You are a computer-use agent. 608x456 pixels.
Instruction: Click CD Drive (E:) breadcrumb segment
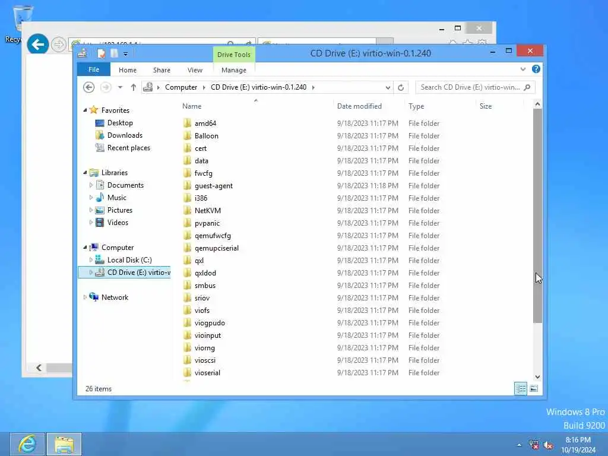[259, 87]
